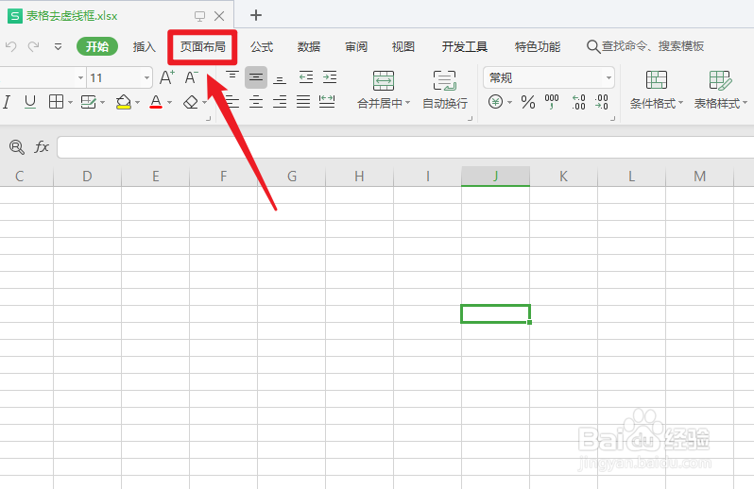The height and width of the screenshot is (489, 754).
Task: Click the distributed alignment icon
Action: [327, 102]
